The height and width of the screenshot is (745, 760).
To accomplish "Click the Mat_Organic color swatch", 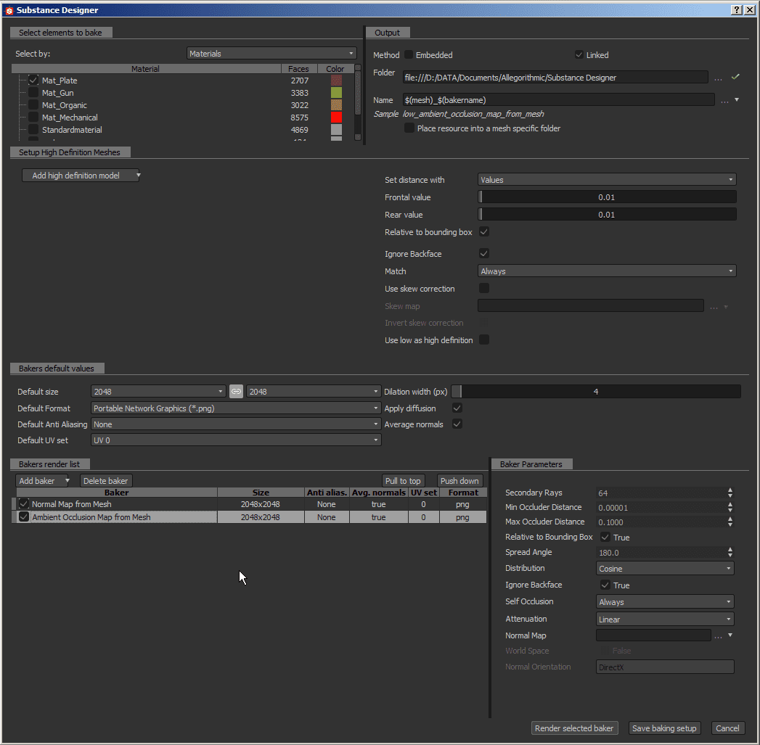I will [336, 104].
